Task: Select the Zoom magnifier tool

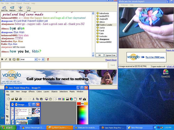Action: tap(7, 109)
